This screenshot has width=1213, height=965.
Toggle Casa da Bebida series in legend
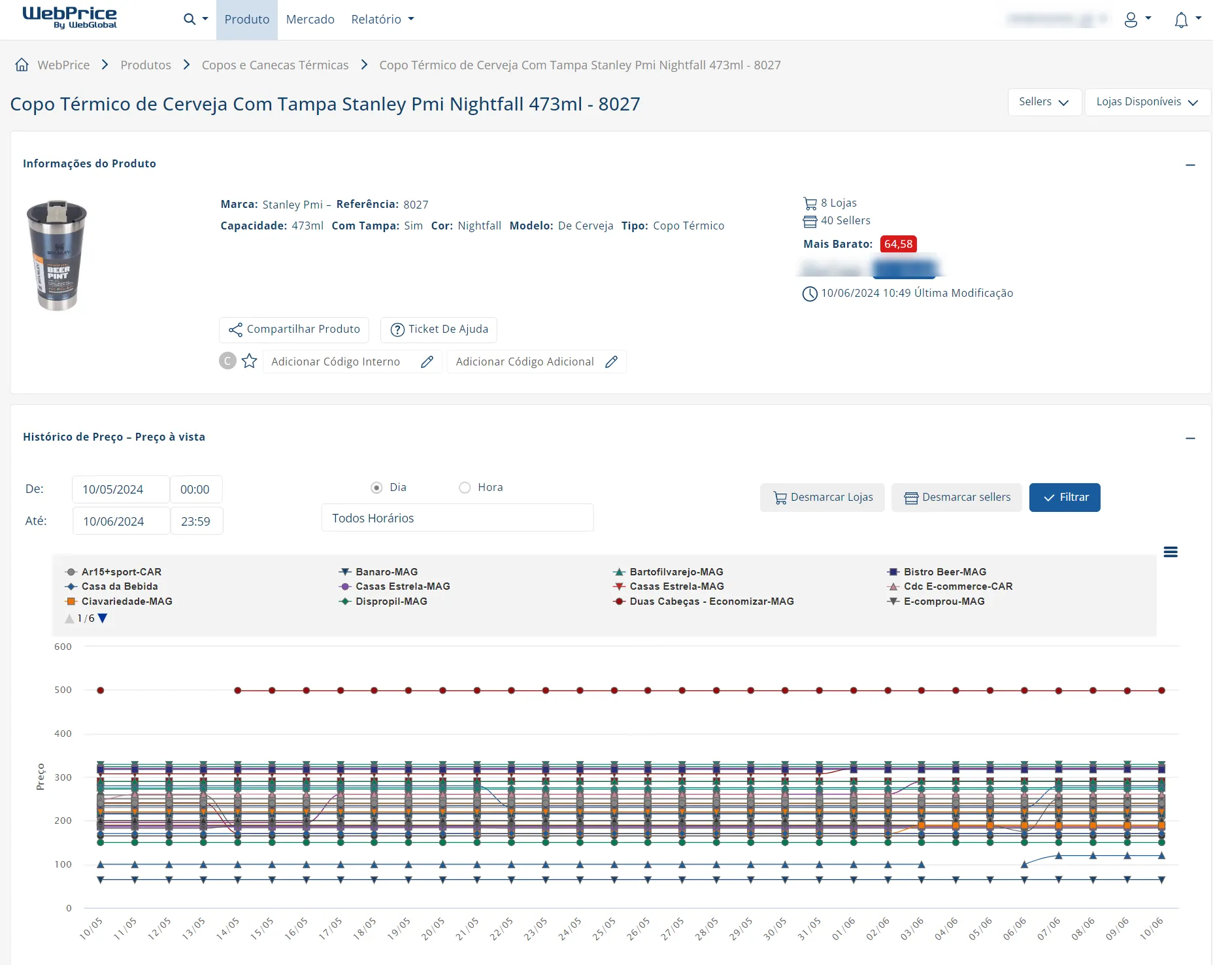(111, 586)
